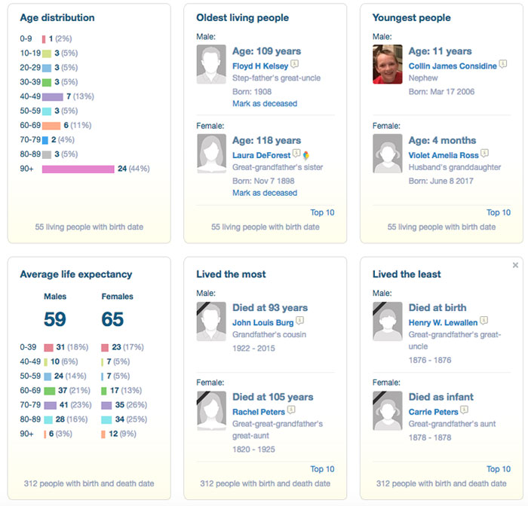The image size is (528, 506).
Task: Click the balloon icon next to Laura DeForest
Action: 305,155
